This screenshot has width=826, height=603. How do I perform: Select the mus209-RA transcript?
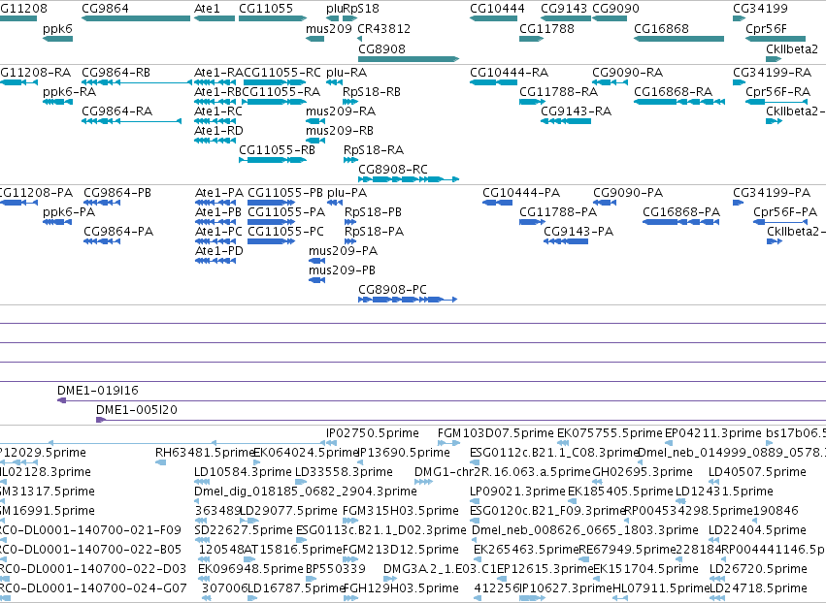315,121
